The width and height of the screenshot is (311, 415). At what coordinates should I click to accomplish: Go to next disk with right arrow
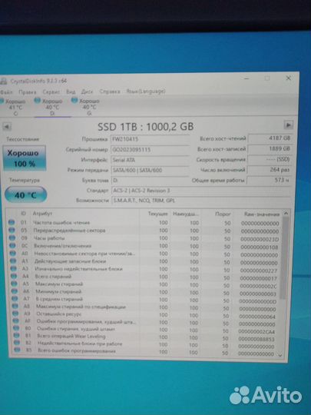(288, 124)
